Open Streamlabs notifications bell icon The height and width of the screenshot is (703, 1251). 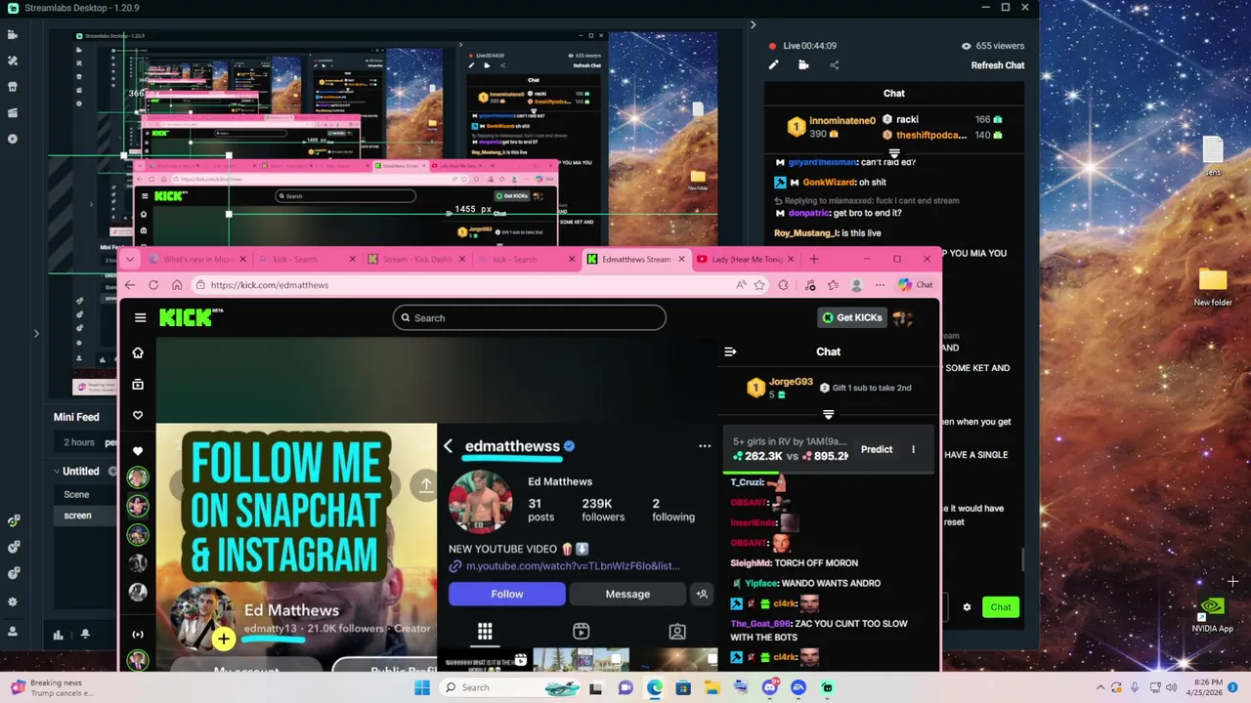(85, 635)
